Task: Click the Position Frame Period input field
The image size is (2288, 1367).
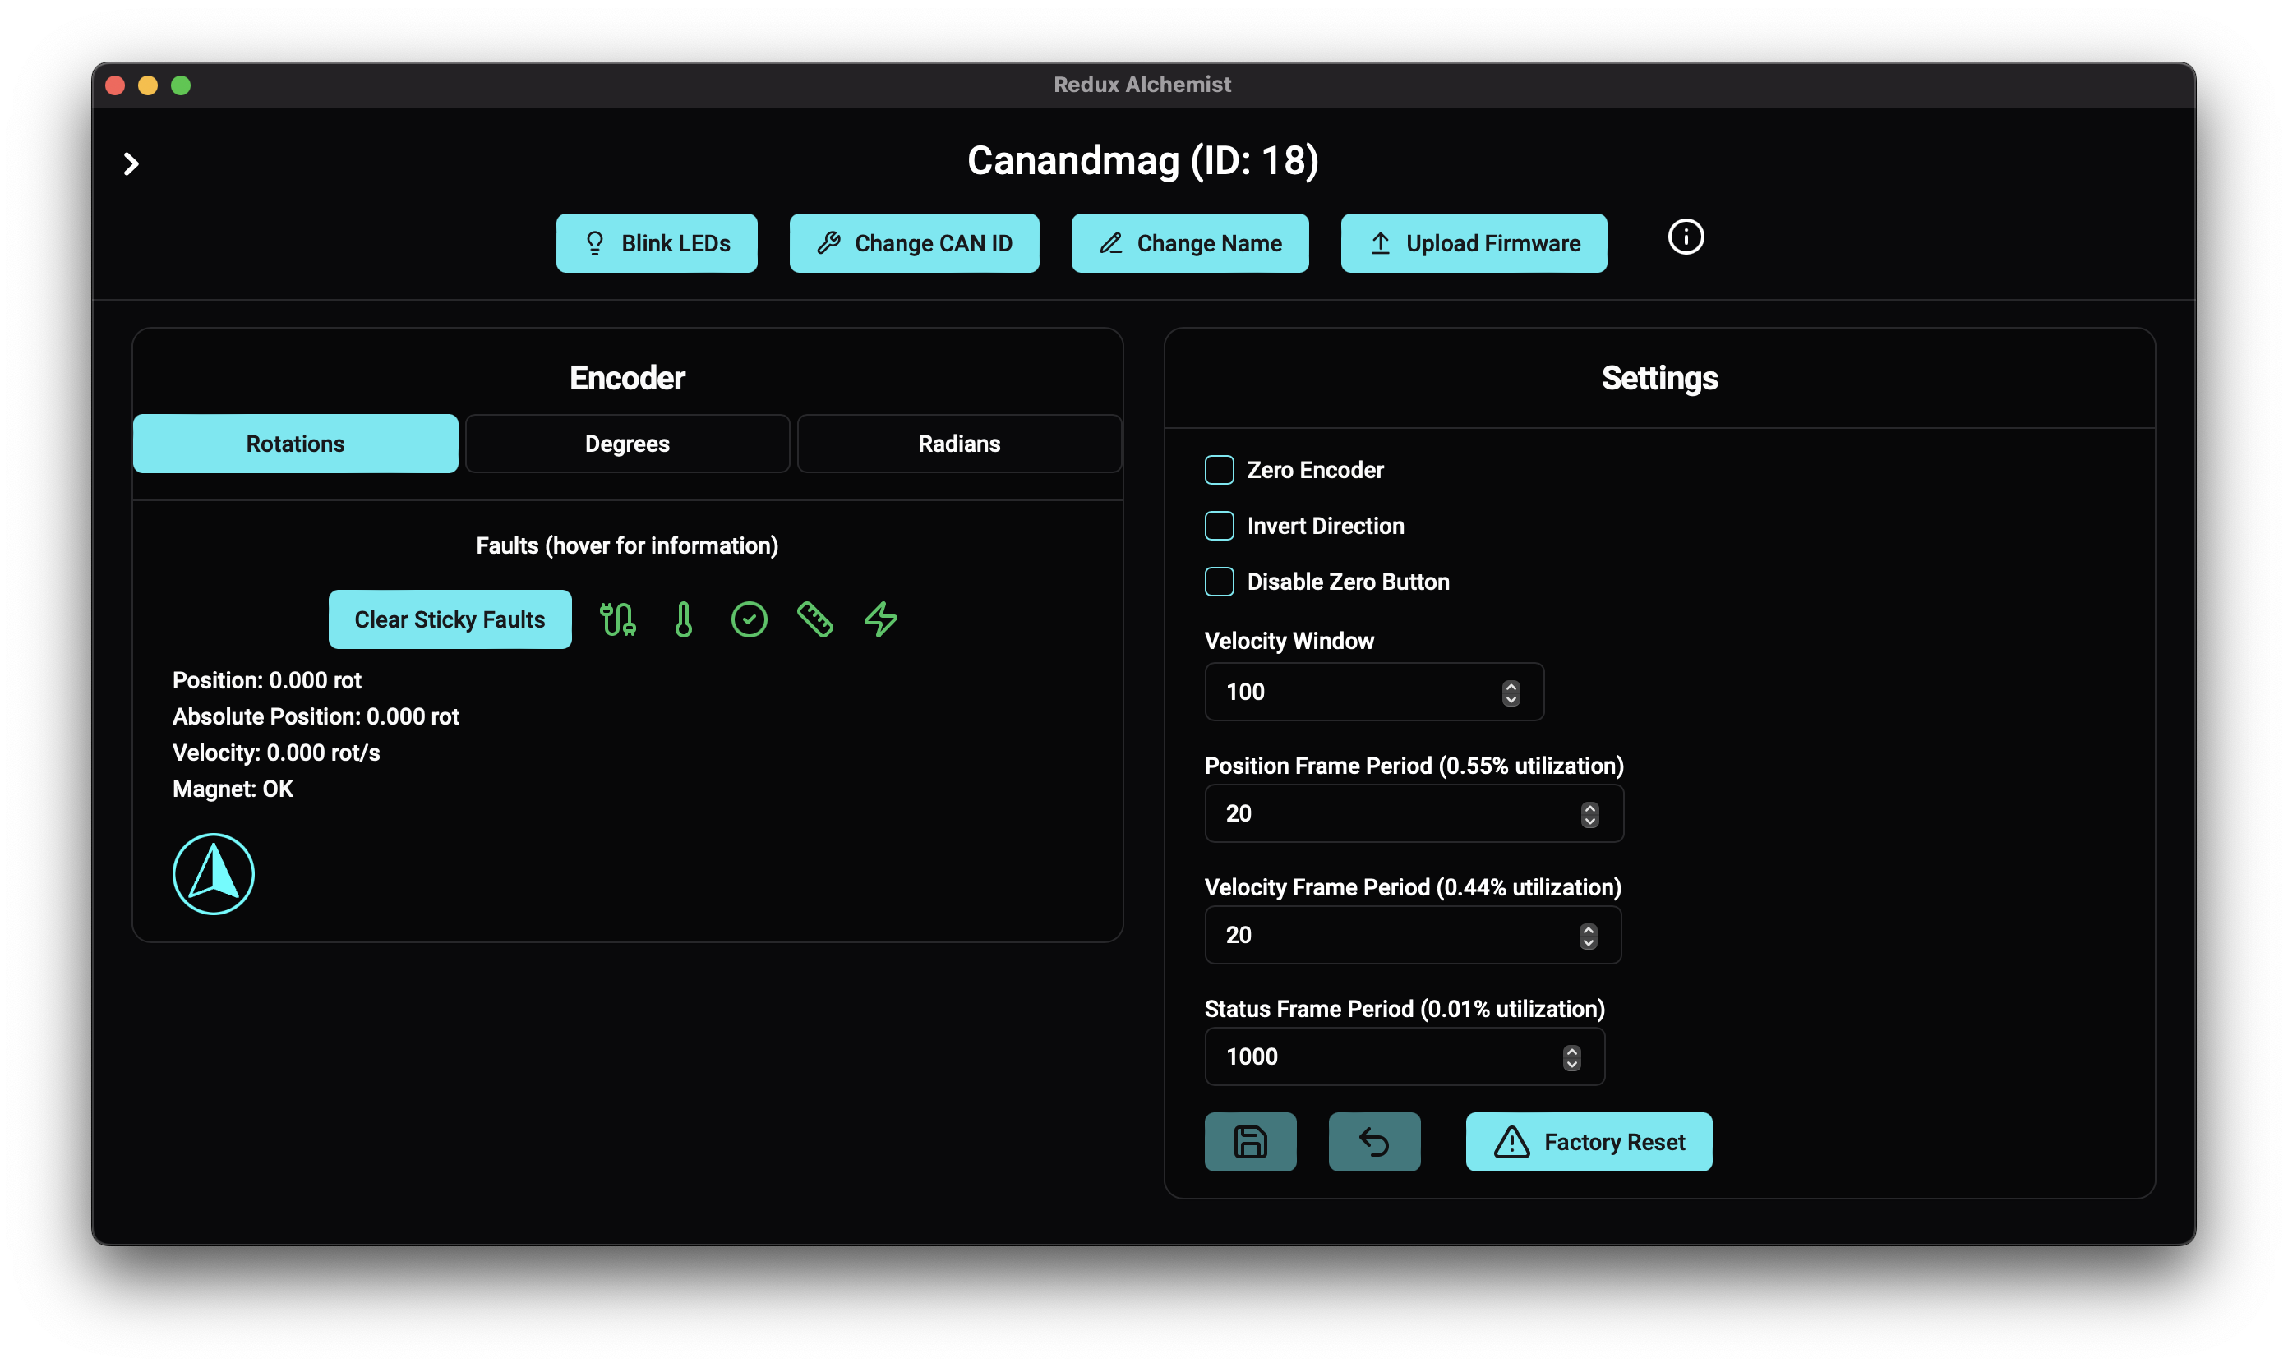Action: (x=1391, y=814)
